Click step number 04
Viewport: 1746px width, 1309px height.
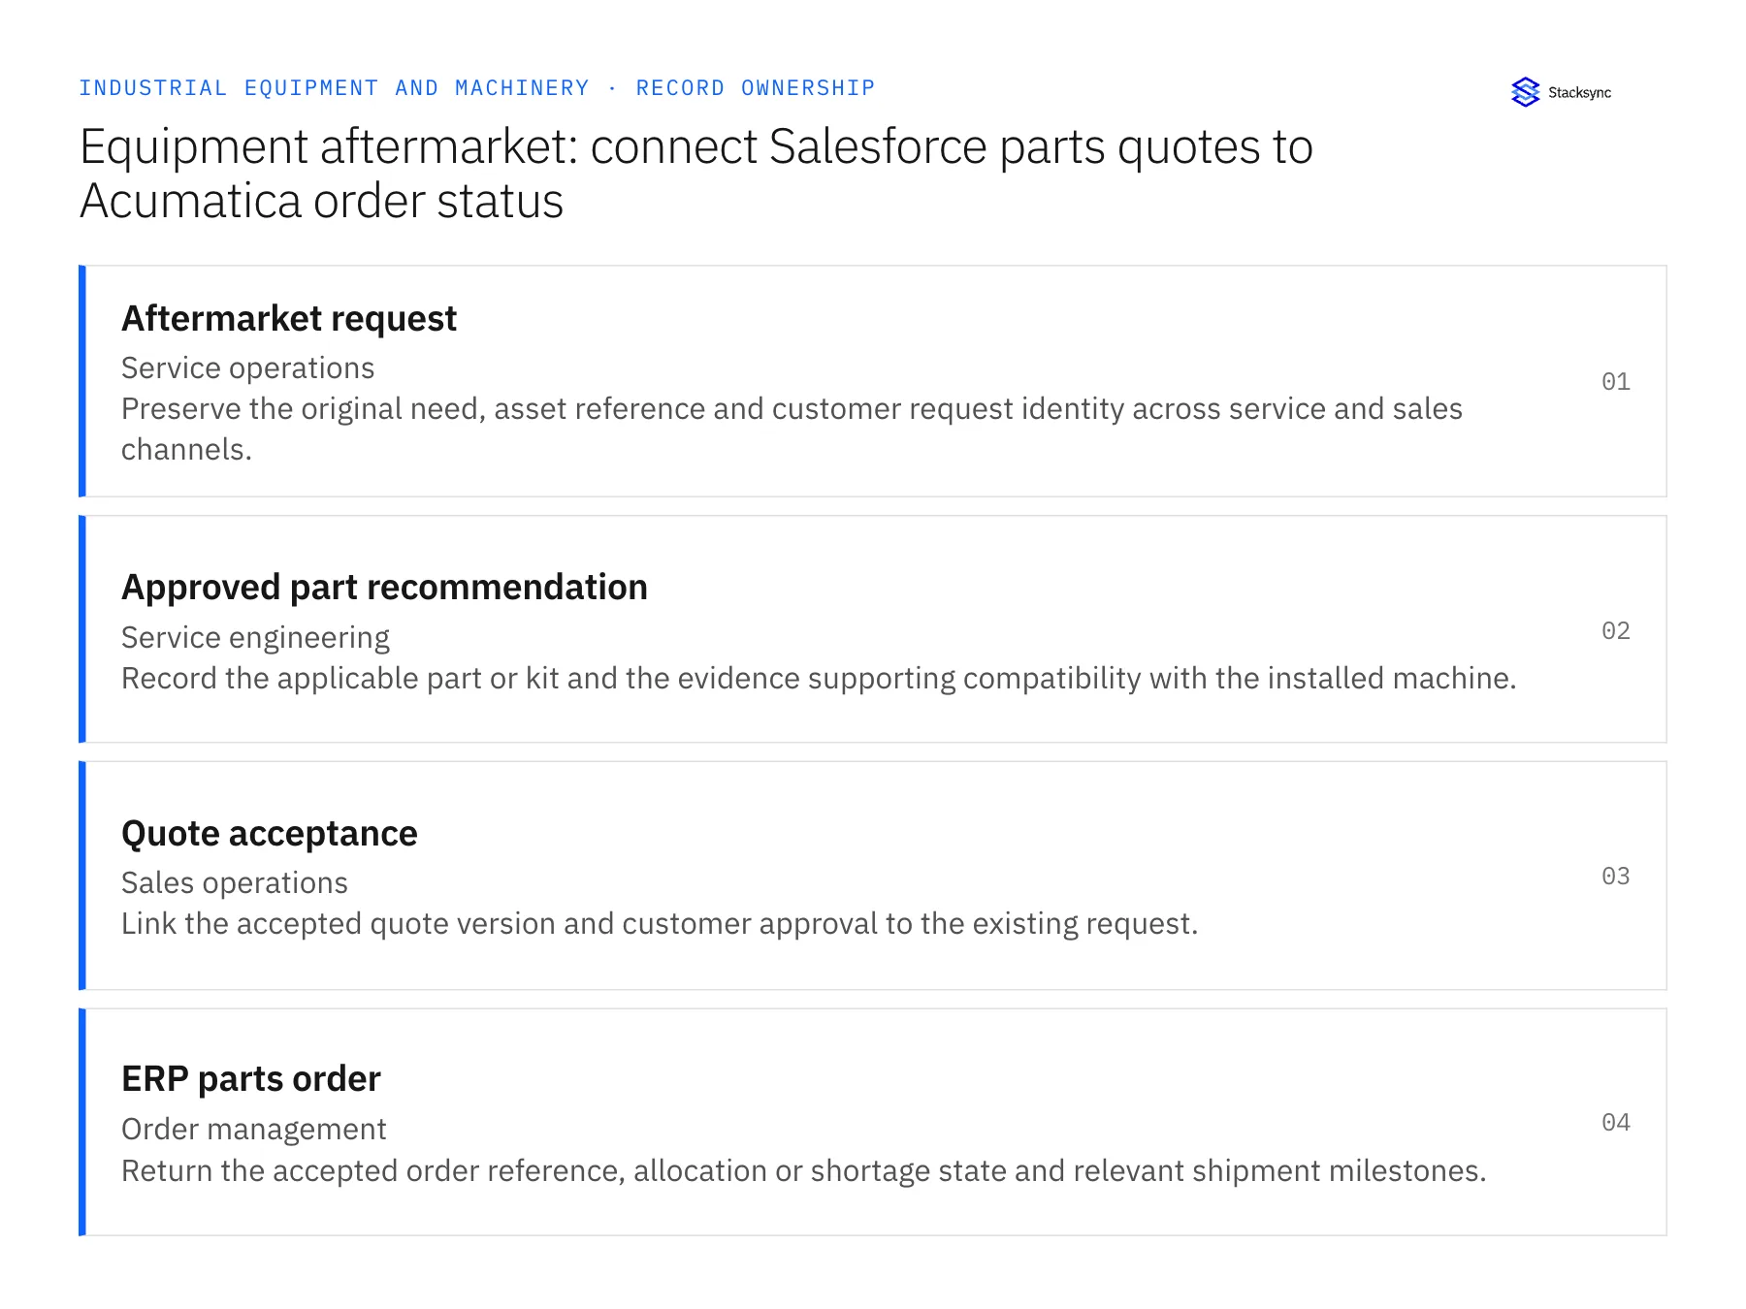coord(1616,1122)
